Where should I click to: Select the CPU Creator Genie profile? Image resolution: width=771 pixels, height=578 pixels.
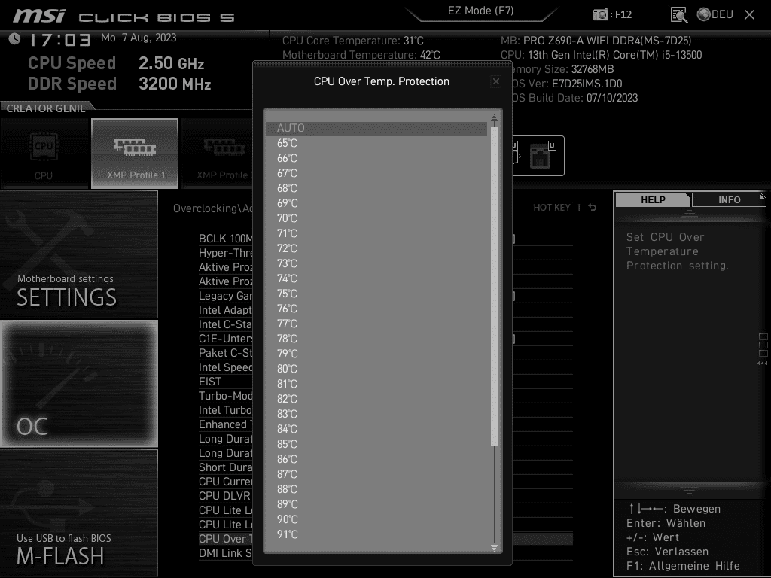[44, 154]
